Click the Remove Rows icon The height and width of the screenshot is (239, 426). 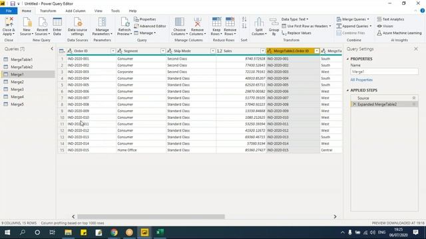[230, 22]
